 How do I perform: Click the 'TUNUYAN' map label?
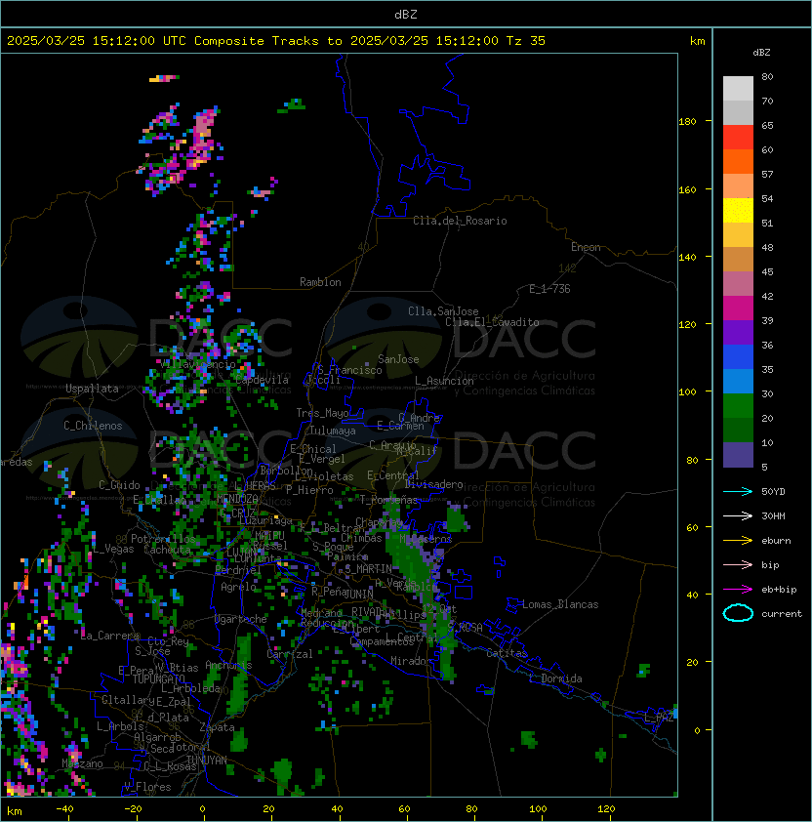(x=207, y=760)
